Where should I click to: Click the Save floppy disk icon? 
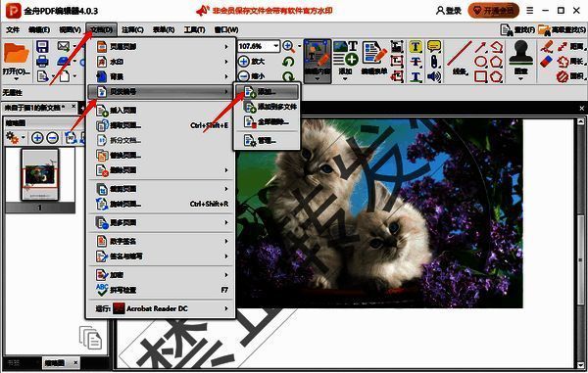click(42, 47)
